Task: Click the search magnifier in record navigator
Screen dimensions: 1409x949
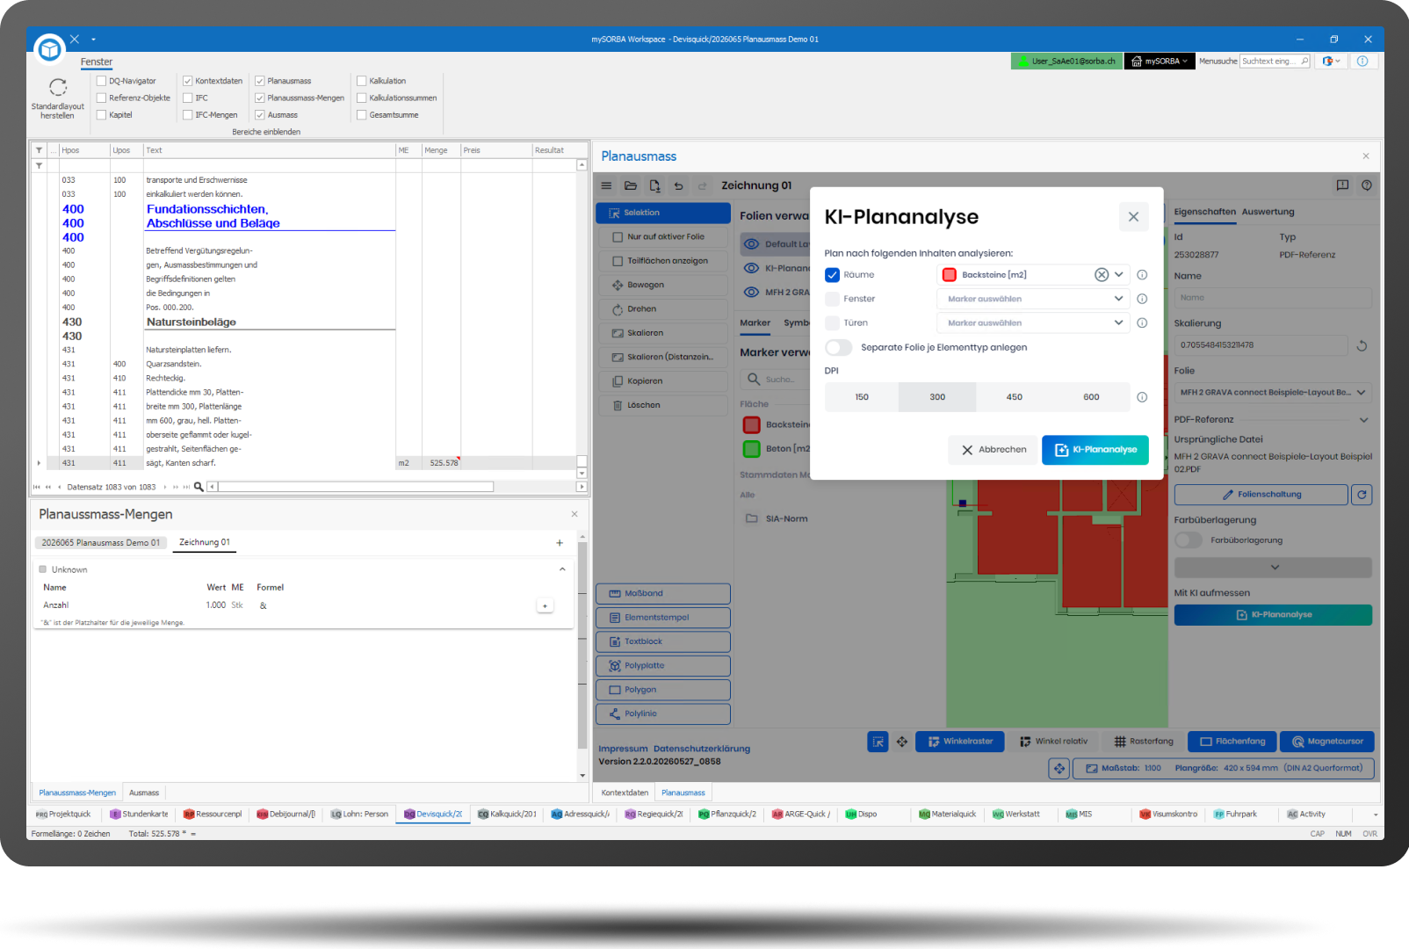Action: (x=199, y=487)
